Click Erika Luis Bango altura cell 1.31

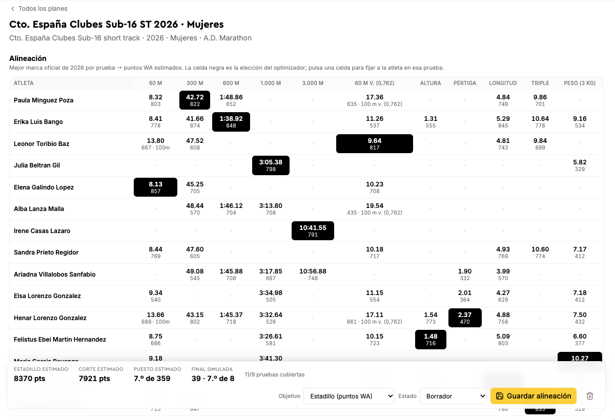click(x=430, y=122)
